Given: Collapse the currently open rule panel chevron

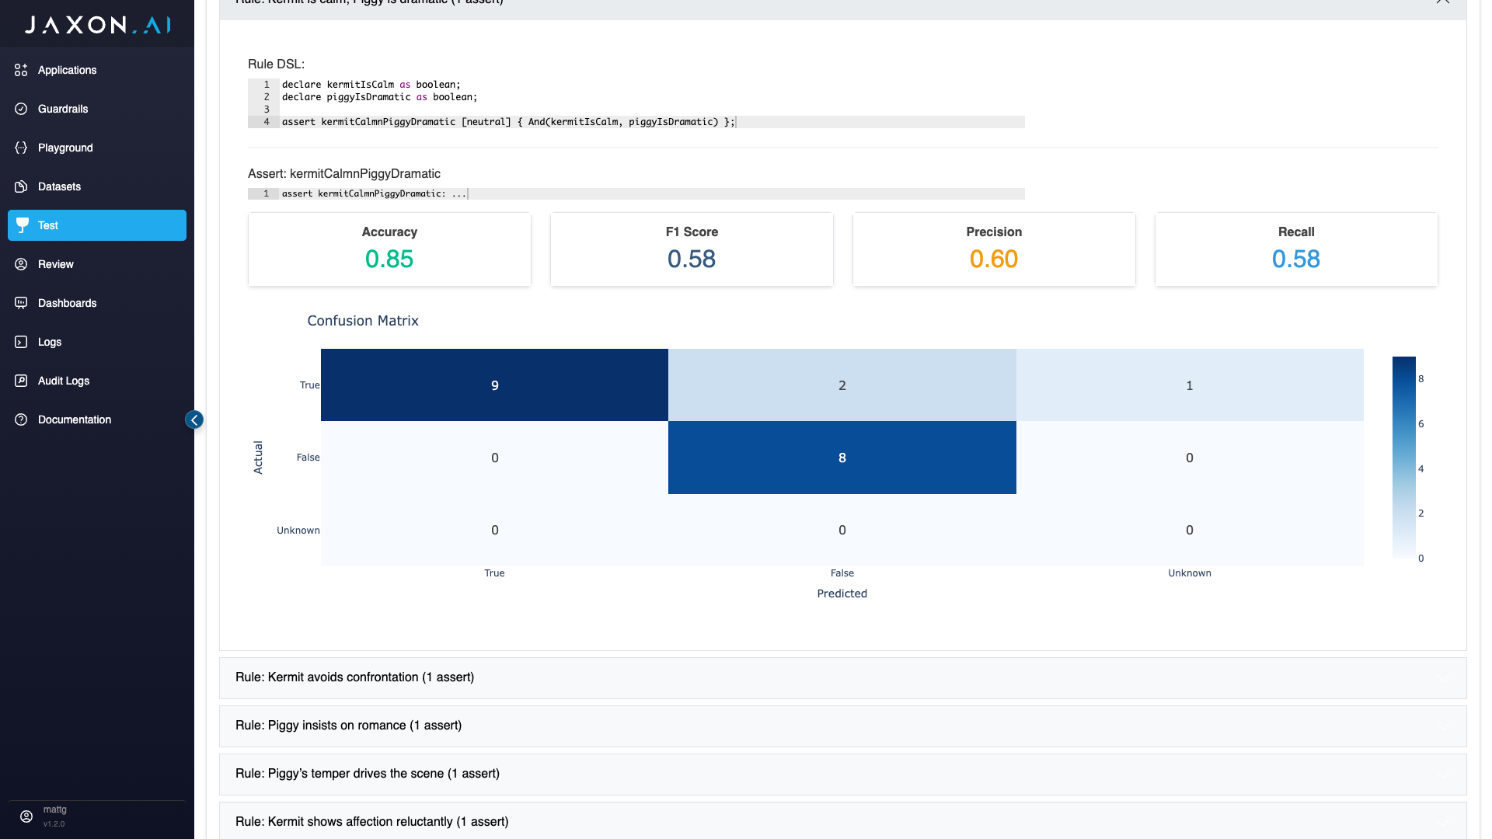Looking at the screenshot, I should click(x=1442, y=2).
